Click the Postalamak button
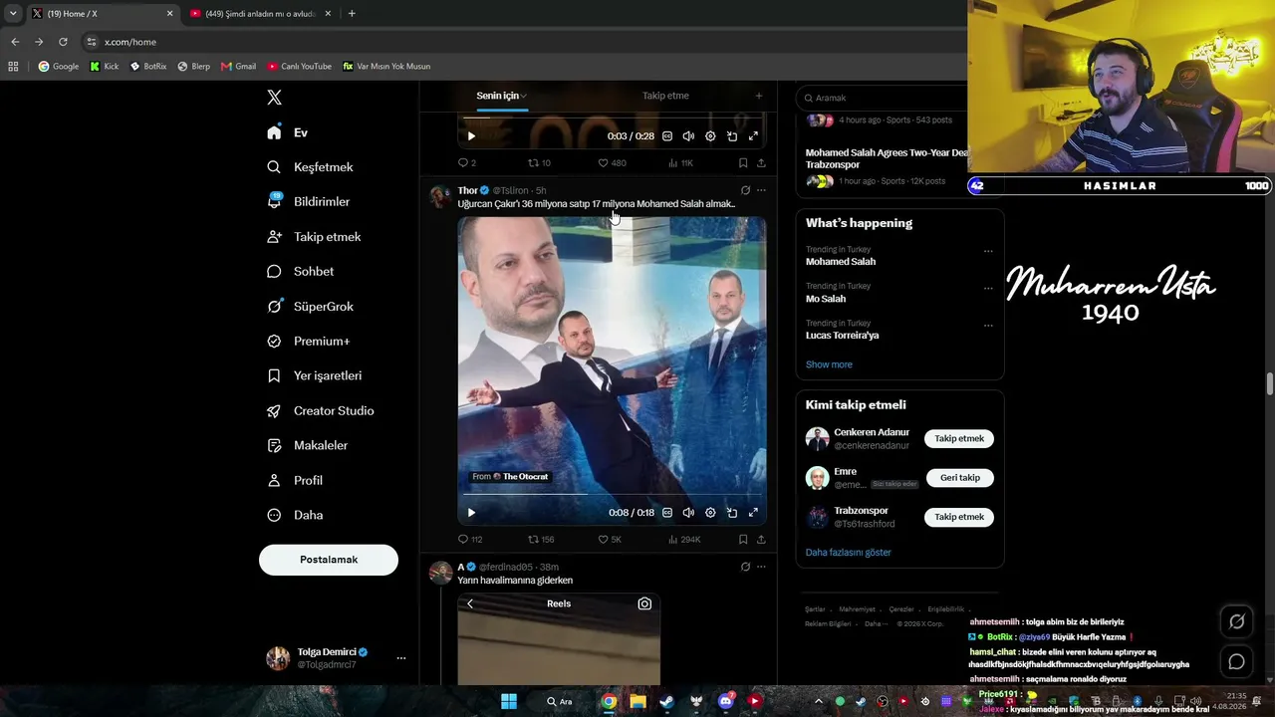The height and width of the screenshot is (717, 1275). coord(329,560)
